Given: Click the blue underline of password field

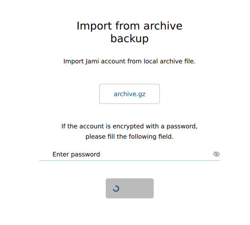Looking at the screenshot, I should (x=130, y=160).
